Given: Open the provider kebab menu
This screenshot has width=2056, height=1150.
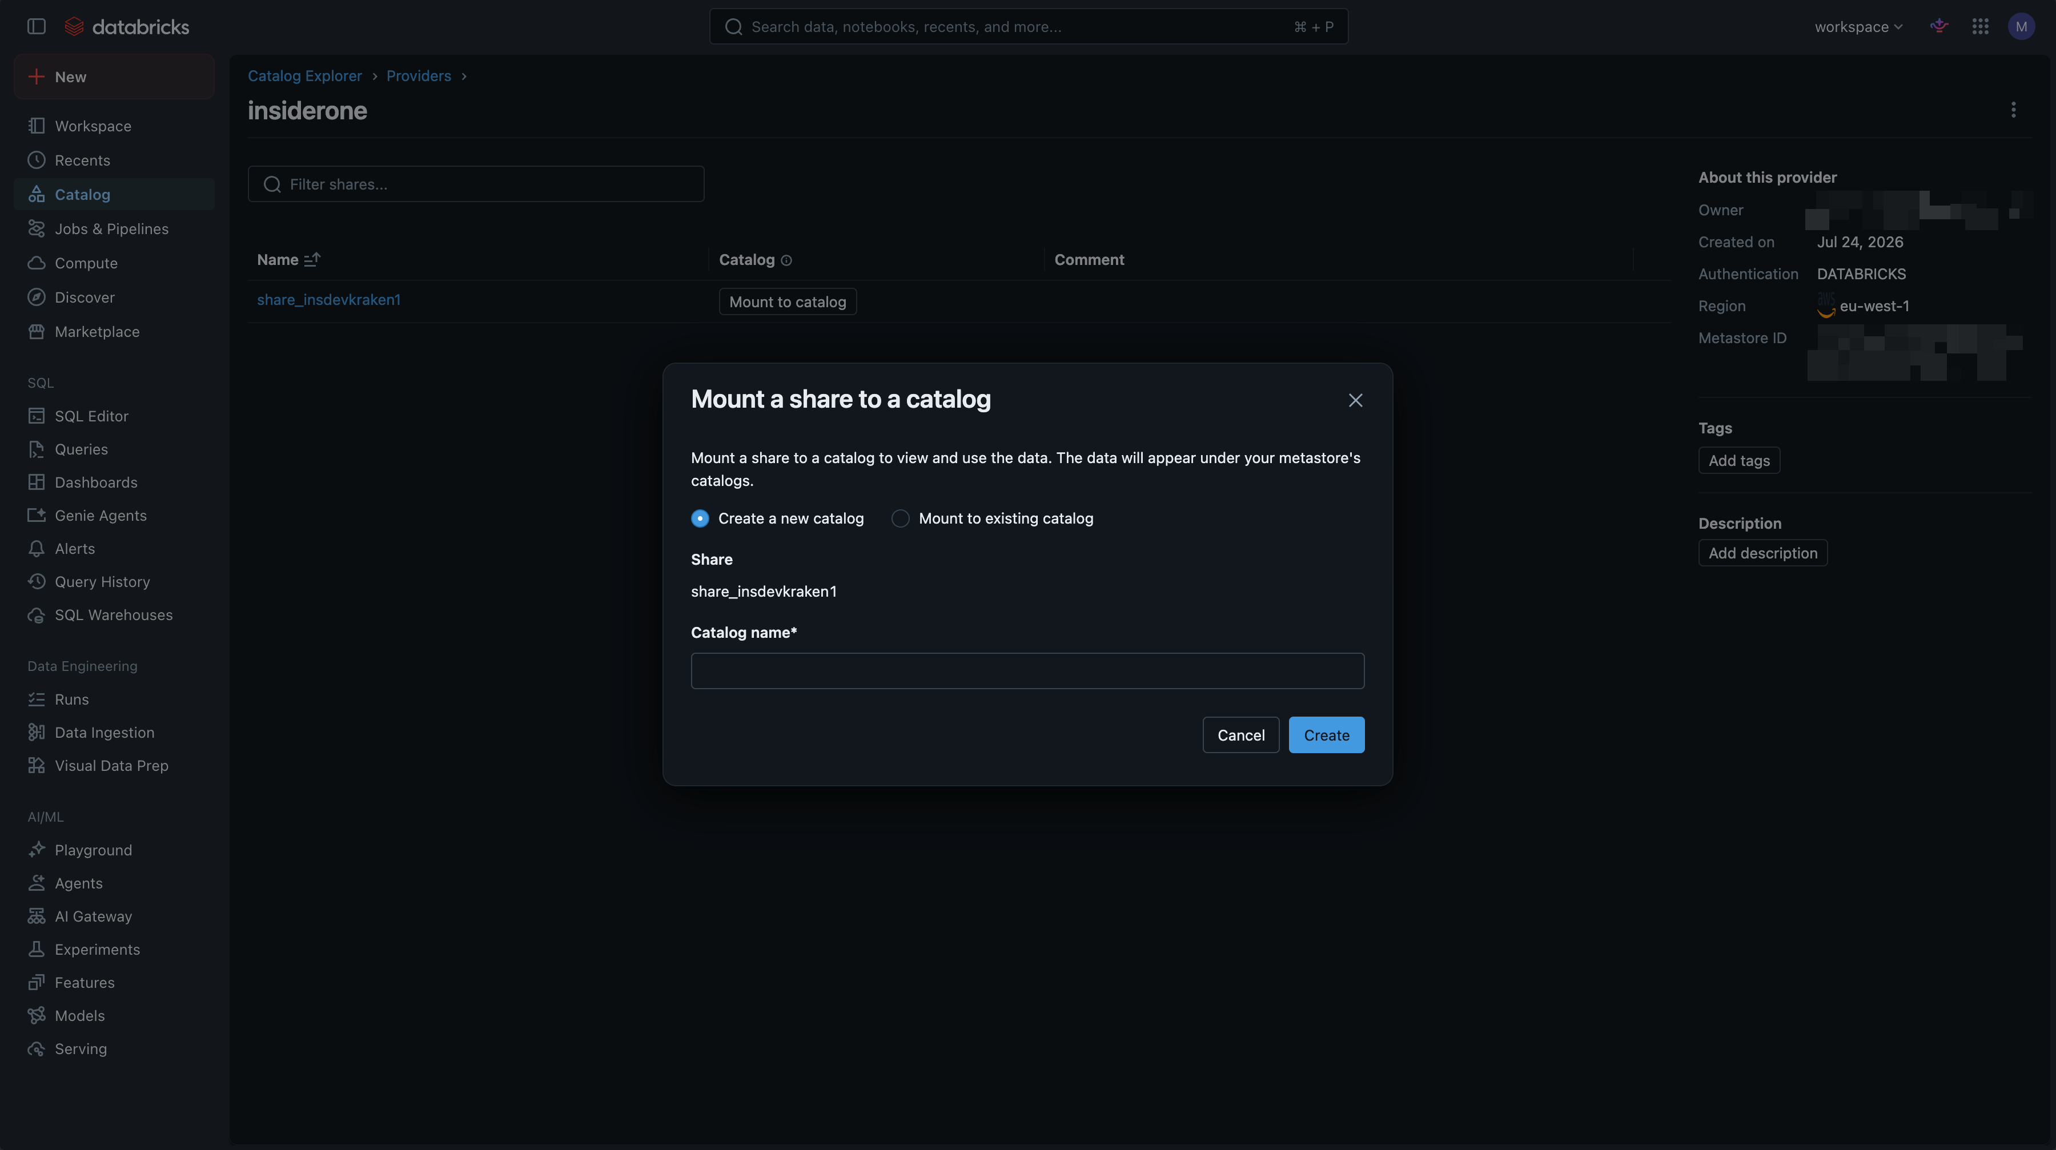Looking at the screenshot, I should click(2014, 109).
